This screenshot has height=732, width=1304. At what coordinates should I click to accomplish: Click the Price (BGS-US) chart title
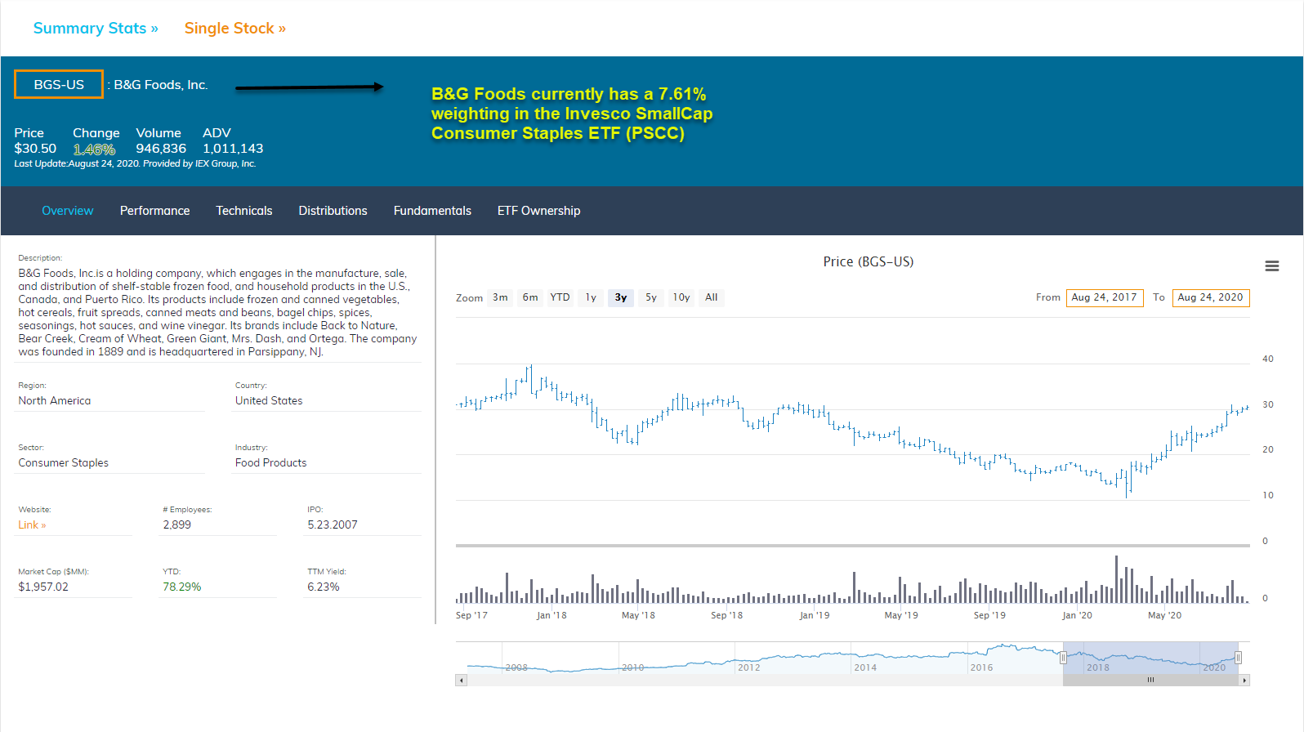coord(869,261)
